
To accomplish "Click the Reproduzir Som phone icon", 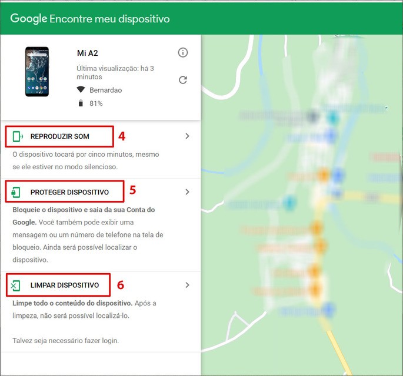I will pyautogui.click(x=18, y=136).
